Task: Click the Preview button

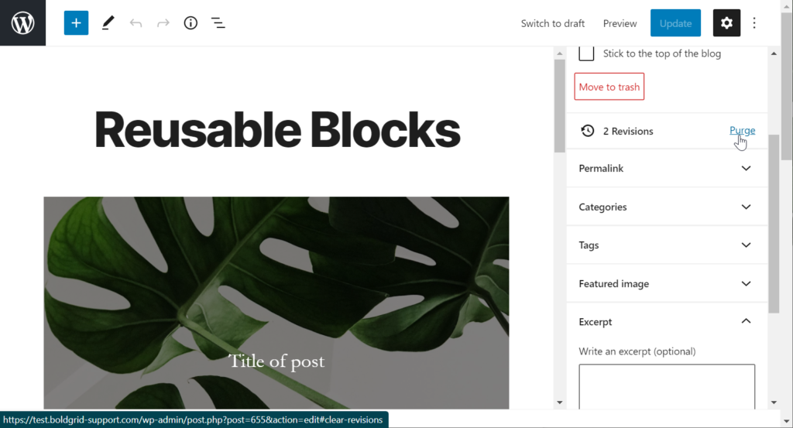Action: click(x=620, y=23)
